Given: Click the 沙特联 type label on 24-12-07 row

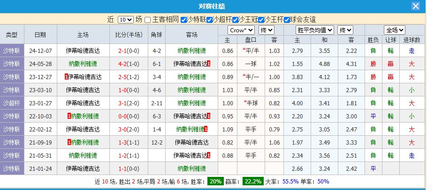Looking at the screenshot, I should point(11,51).
